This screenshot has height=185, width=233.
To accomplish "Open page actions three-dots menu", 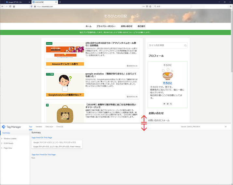I will (143, 7).
